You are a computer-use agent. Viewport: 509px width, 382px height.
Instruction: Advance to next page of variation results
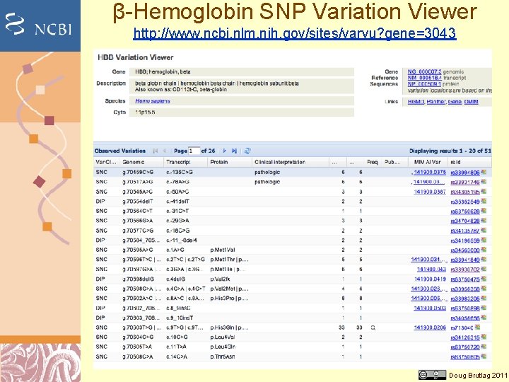point(224,151)
